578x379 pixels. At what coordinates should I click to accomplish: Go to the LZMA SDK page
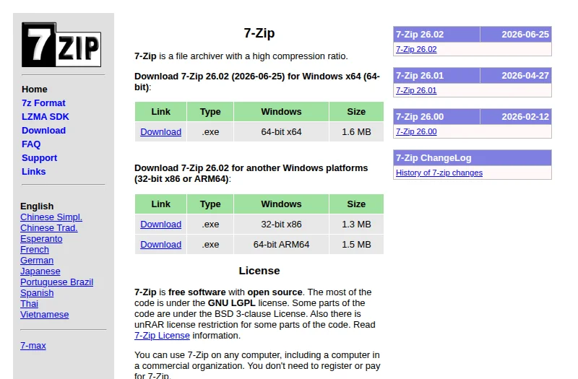click(x=45, y=117)
